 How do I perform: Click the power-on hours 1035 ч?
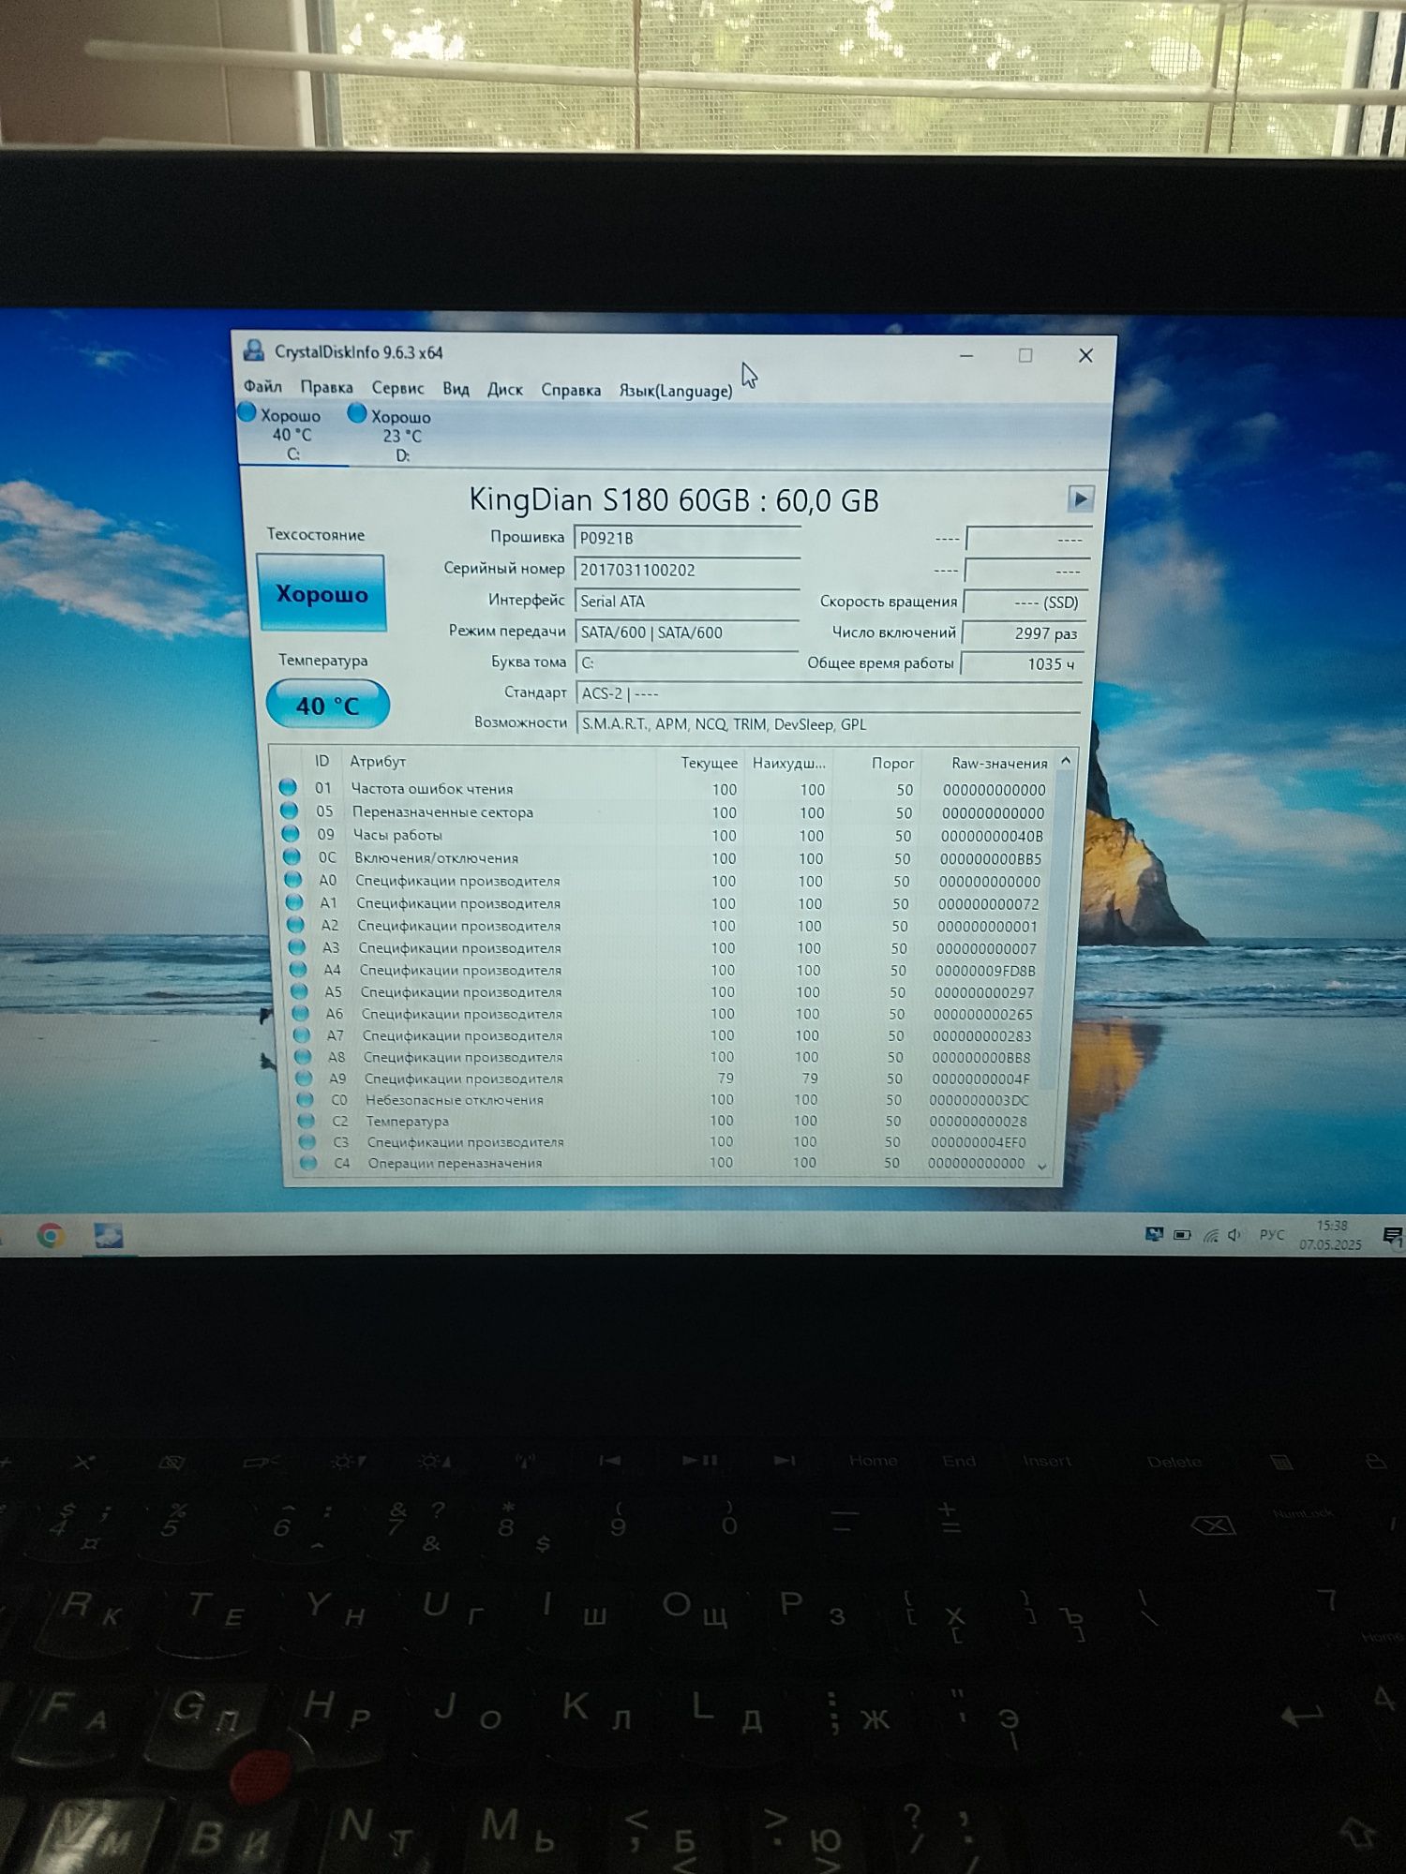1022,663
